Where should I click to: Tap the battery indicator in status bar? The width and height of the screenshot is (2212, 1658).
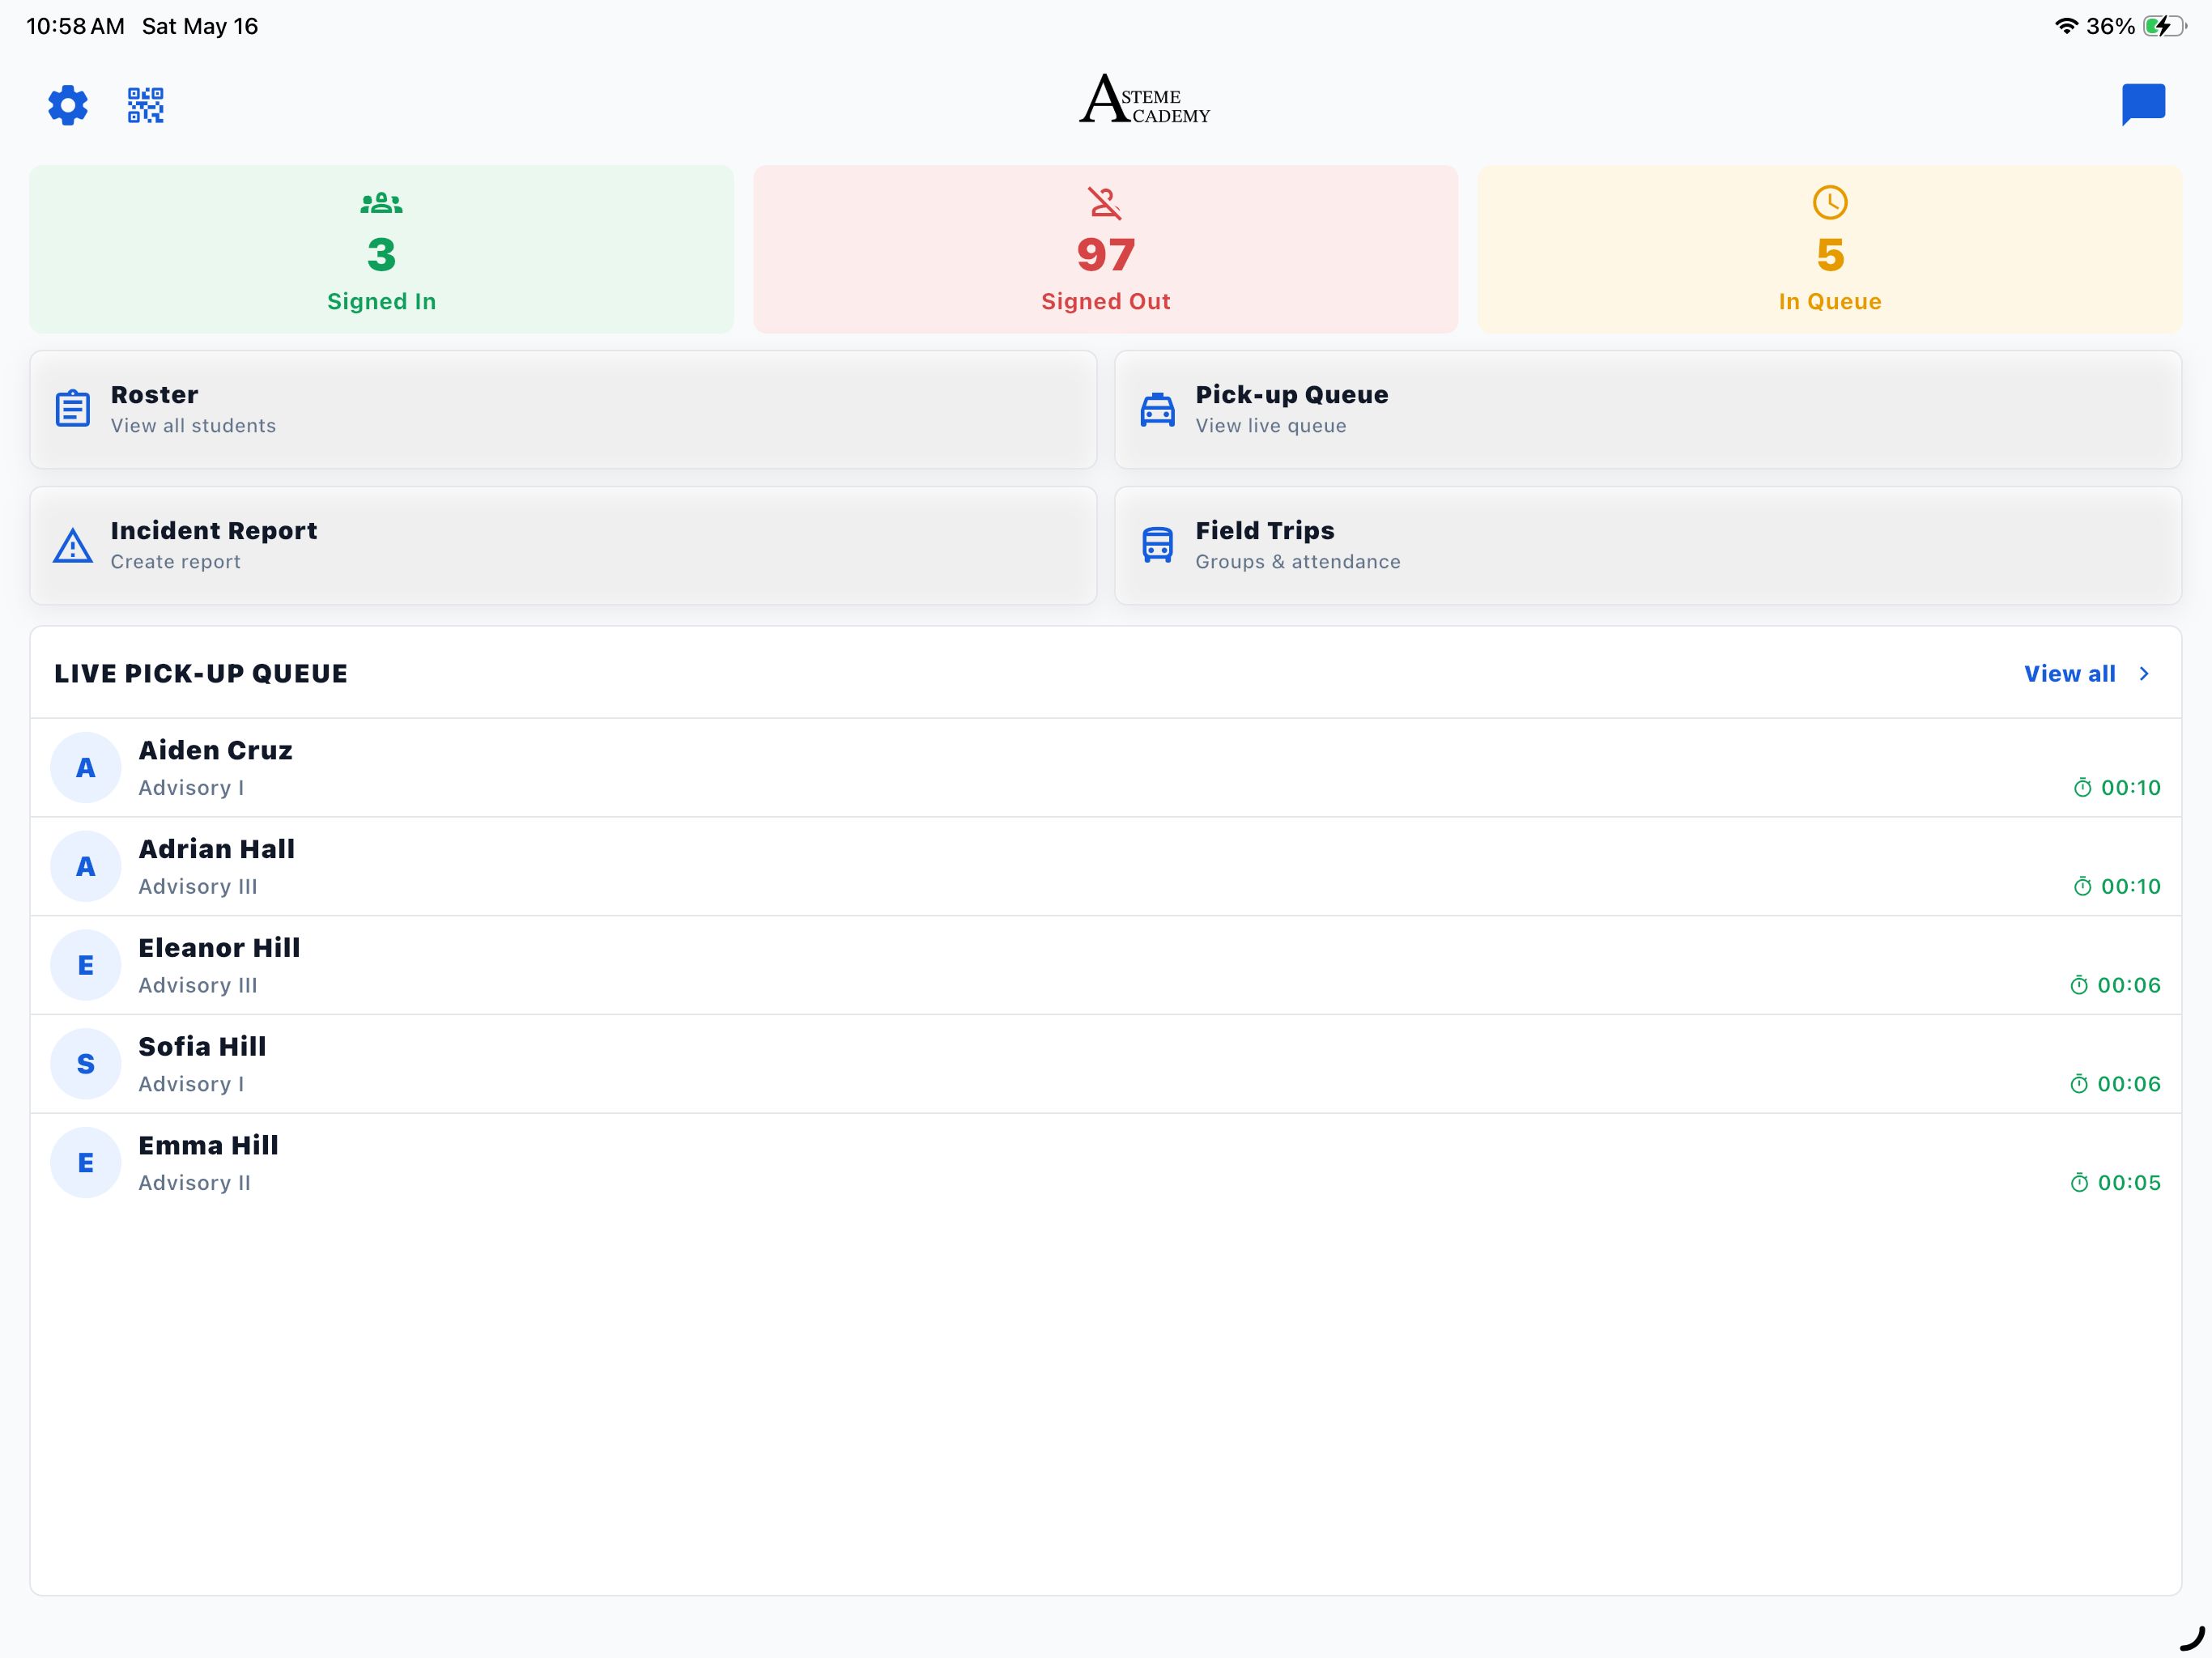(x=2164, y=26)
